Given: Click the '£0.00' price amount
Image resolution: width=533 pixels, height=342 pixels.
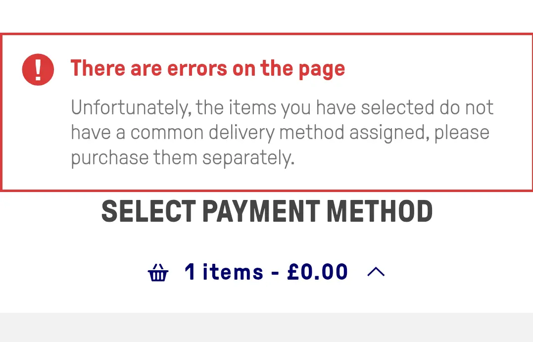Looking at the screenshot, I should pos(317,272).
